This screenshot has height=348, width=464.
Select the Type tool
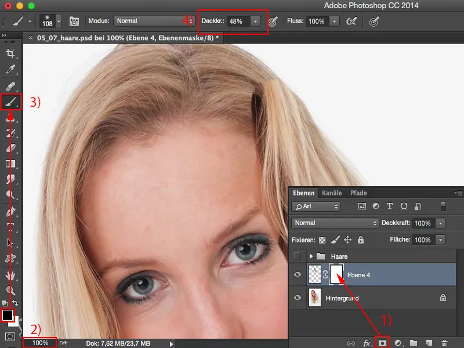(x=10, y=227)
